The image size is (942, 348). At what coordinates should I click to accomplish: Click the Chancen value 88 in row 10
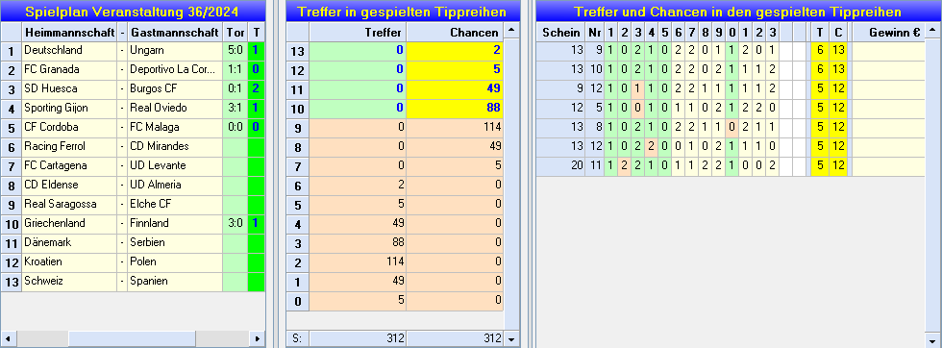[x=455, y=109]
